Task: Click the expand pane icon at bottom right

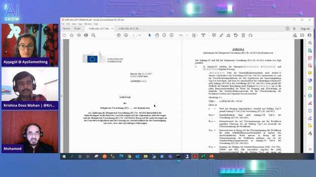Action: [x=310, y=149]
